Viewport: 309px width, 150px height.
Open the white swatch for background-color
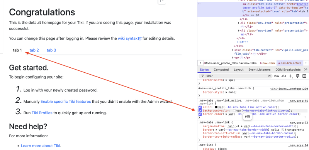pos(234,111)
